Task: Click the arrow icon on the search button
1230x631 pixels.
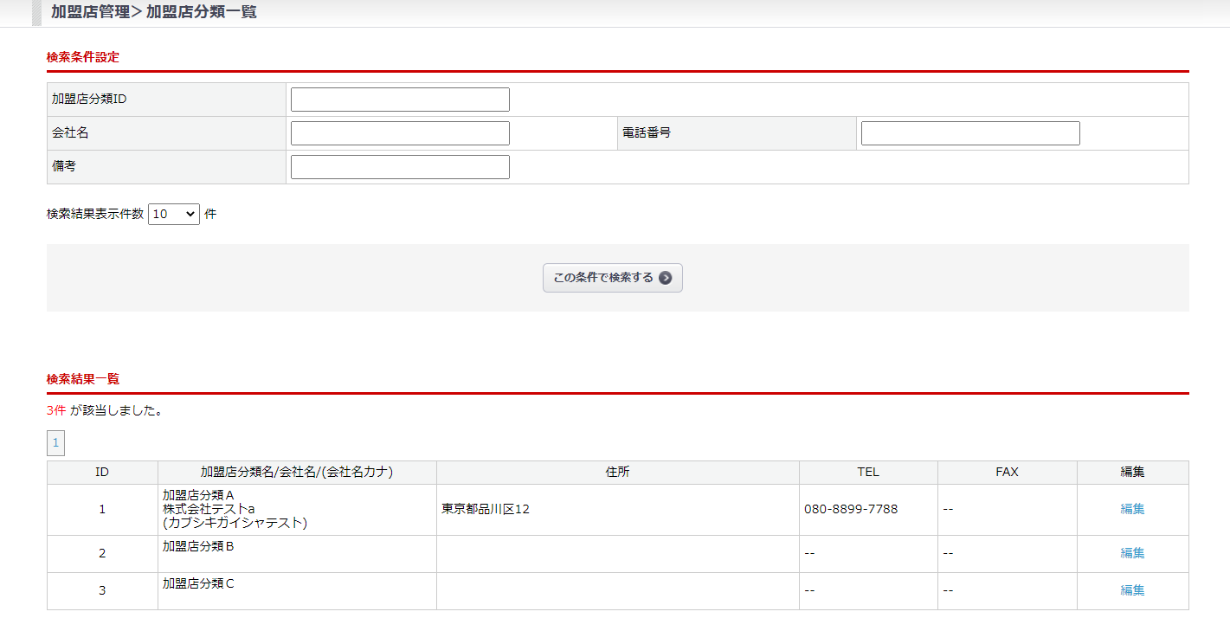Action: [x=665, y=278]
